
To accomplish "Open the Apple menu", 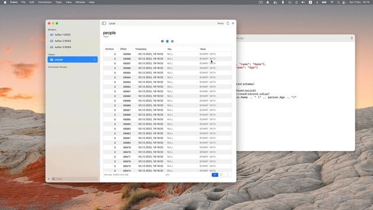I will pos(5,2).
